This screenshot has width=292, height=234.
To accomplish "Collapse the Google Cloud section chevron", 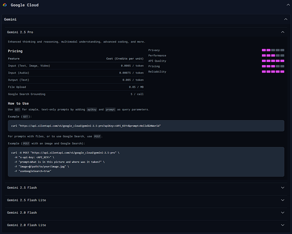I will [288, 5].
